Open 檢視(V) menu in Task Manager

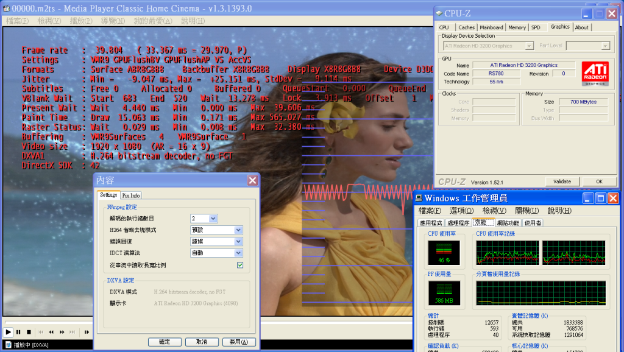(x=494, y=210)
